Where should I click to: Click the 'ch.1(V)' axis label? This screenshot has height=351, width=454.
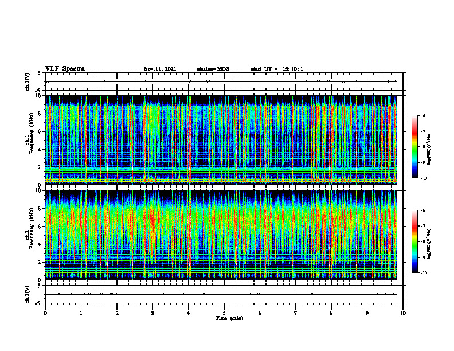click(28, 81)
